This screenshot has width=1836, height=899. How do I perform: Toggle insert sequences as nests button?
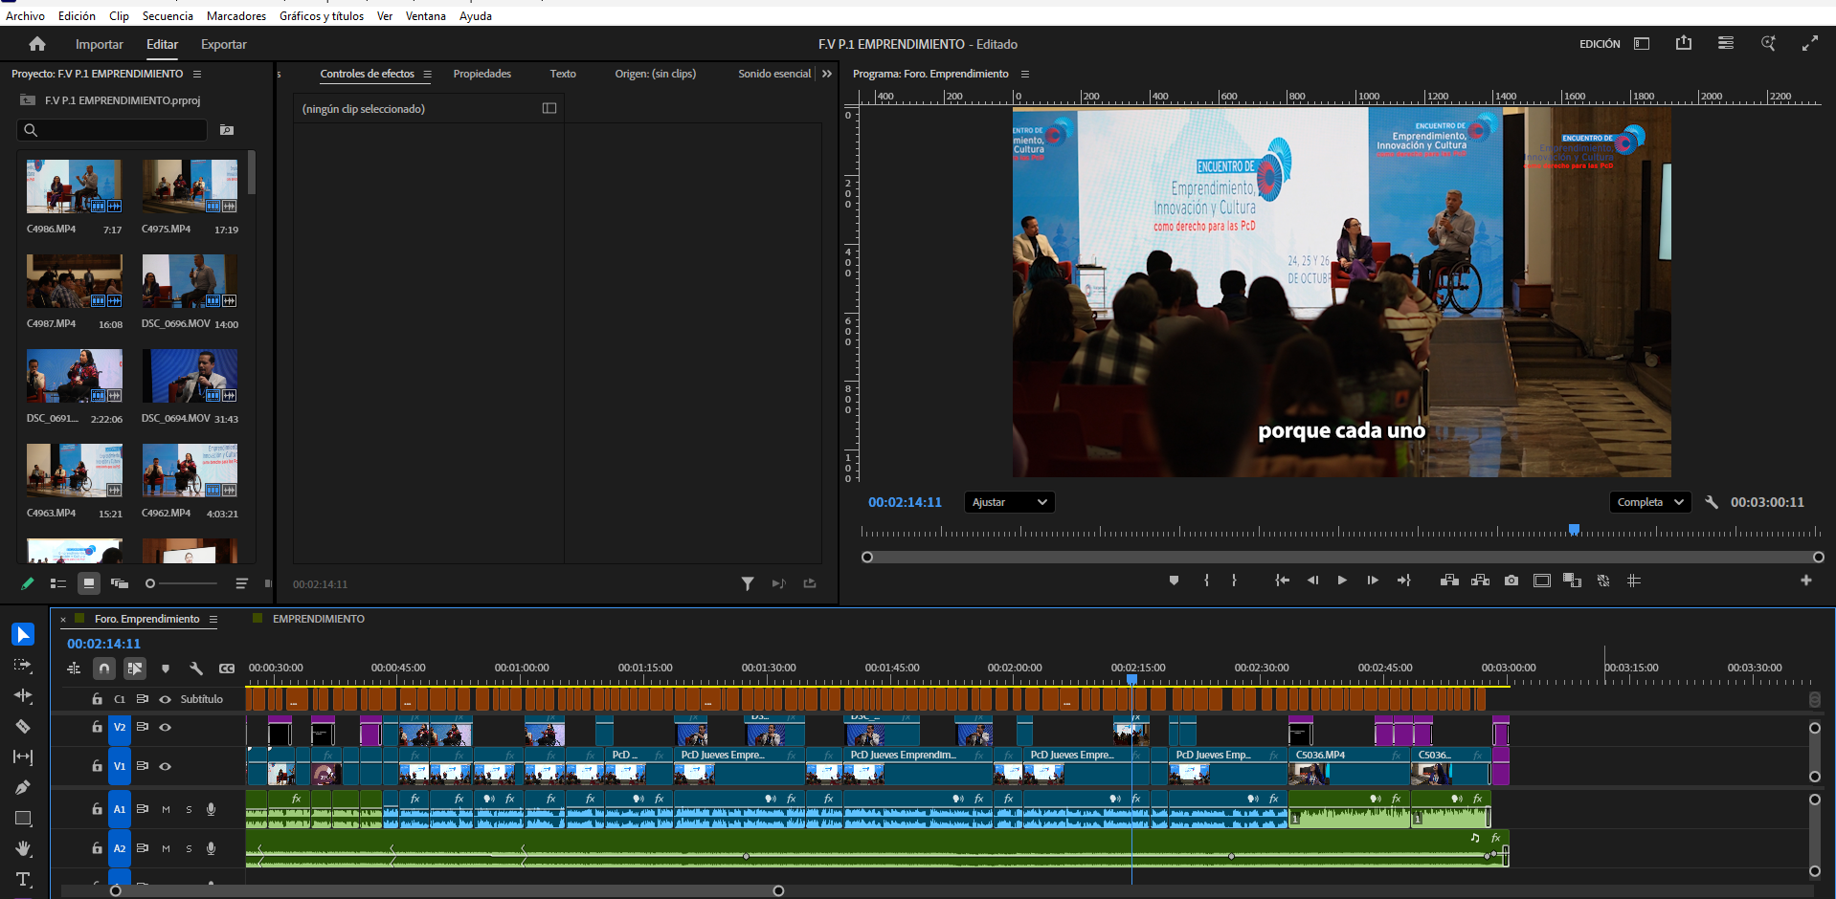(74, 669)
